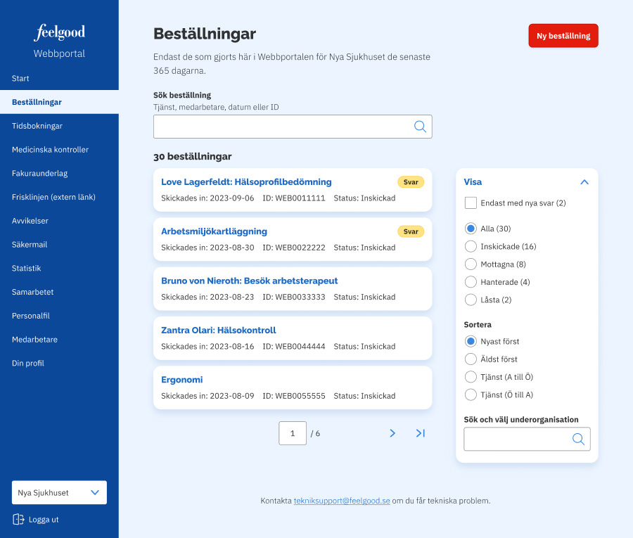Go to Avvikelser in sidebar
This screenshot has height=538, width=633.
coord(59,221)
